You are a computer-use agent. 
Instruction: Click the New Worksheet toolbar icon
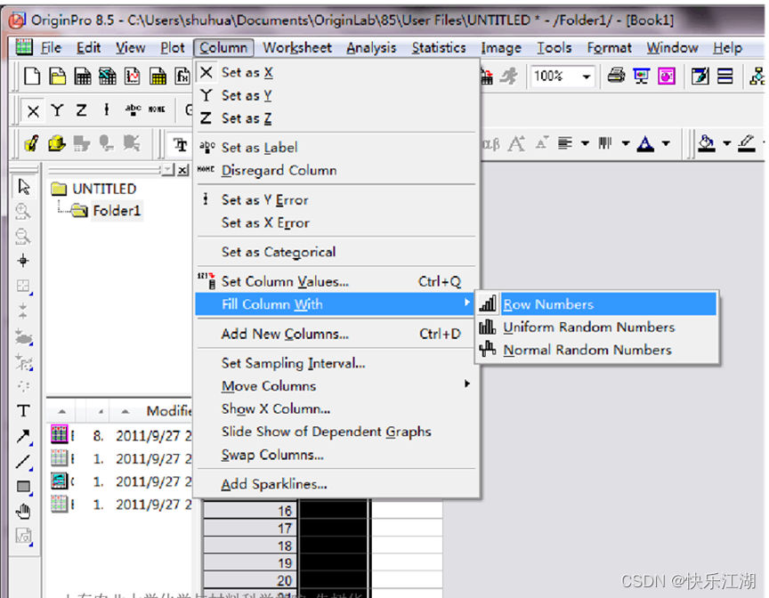pos(83,77)
